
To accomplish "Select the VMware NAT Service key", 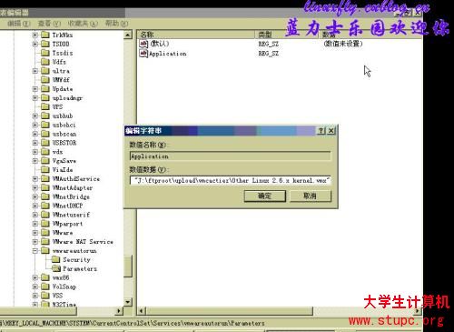I will click(83, 242).
